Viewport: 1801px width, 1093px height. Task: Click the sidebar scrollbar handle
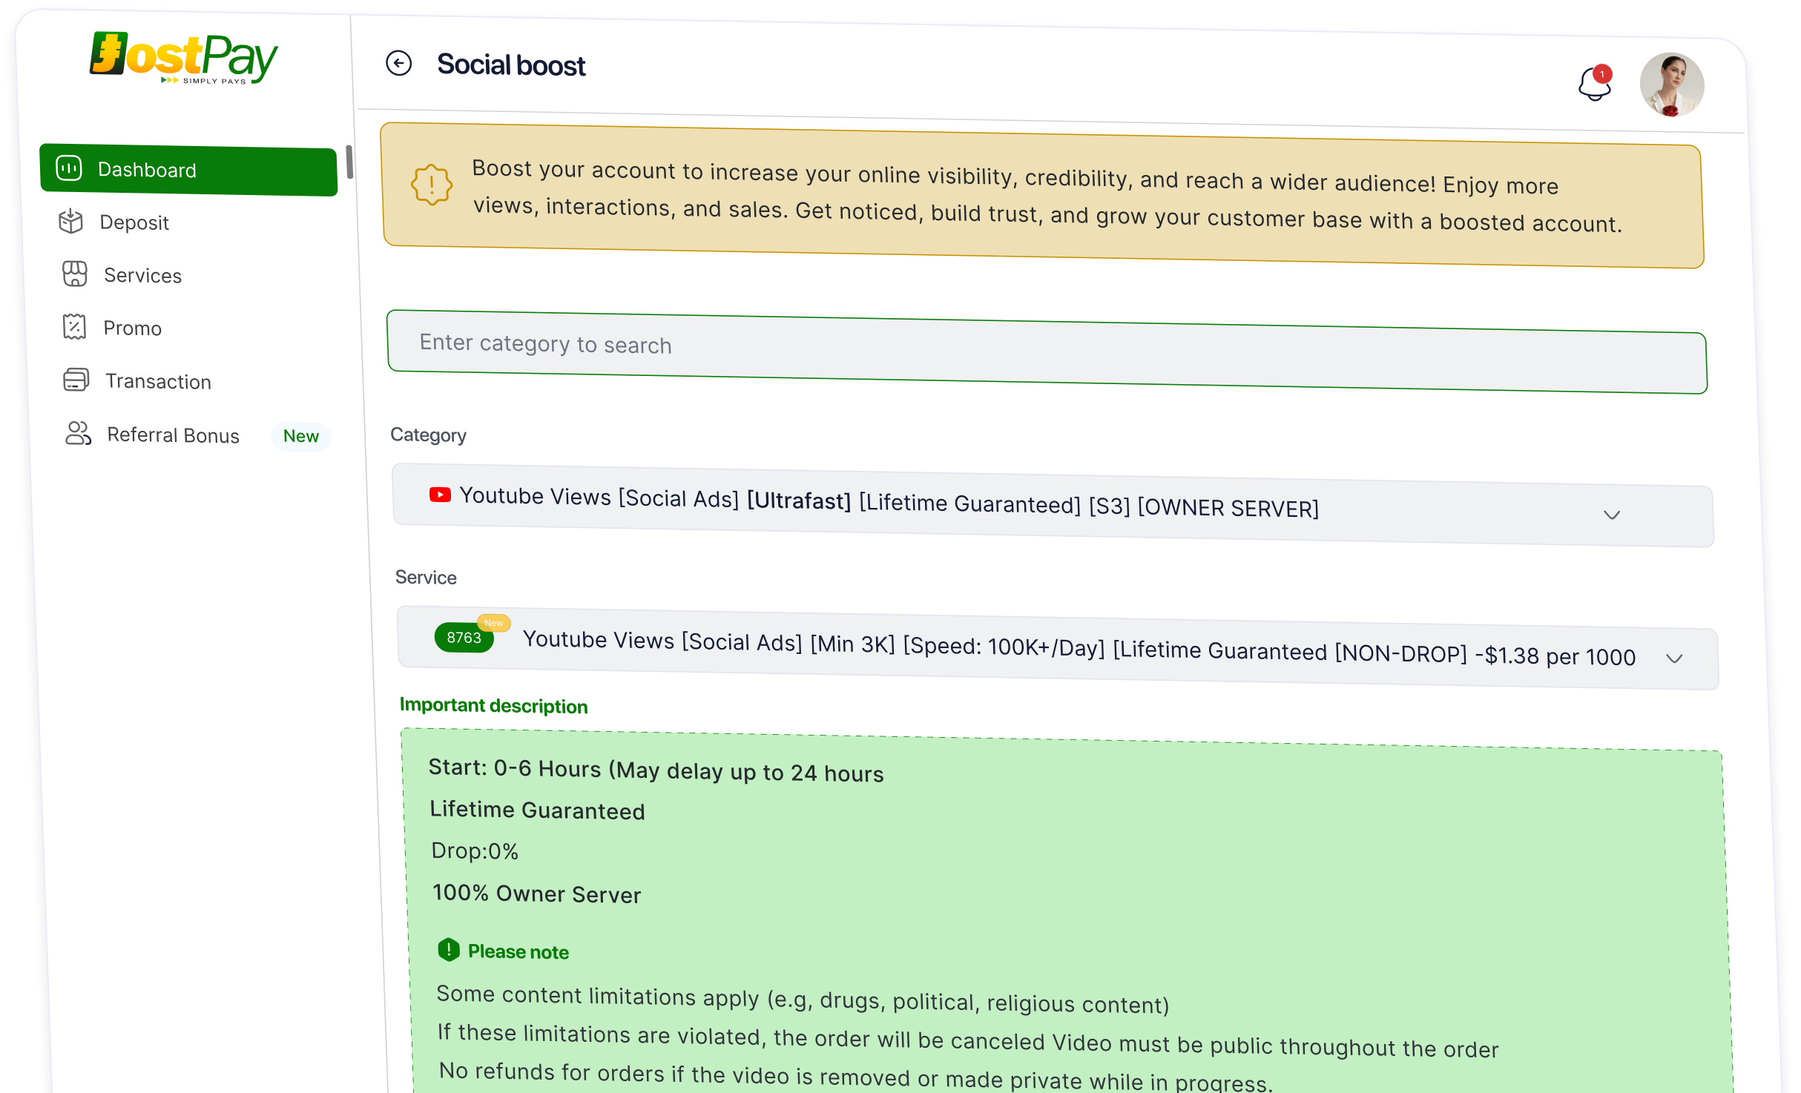(349, 162)
